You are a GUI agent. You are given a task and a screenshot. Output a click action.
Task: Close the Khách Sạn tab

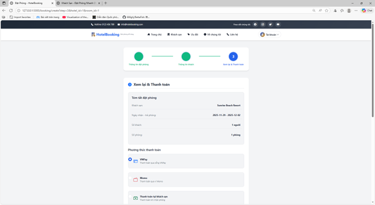click(x=99, y=3)
